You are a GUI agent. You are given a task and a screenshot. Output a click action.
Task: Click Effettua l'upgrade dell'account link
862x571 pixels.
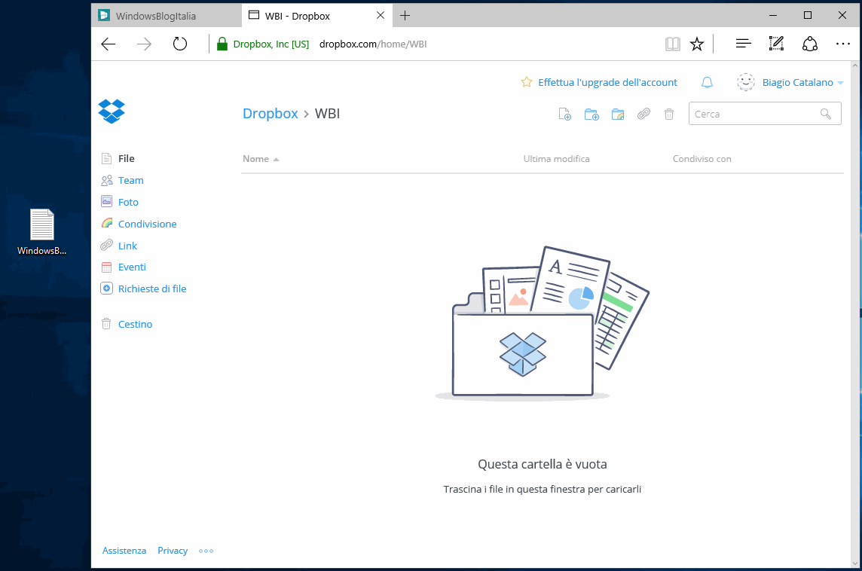(x=607, y=82)
